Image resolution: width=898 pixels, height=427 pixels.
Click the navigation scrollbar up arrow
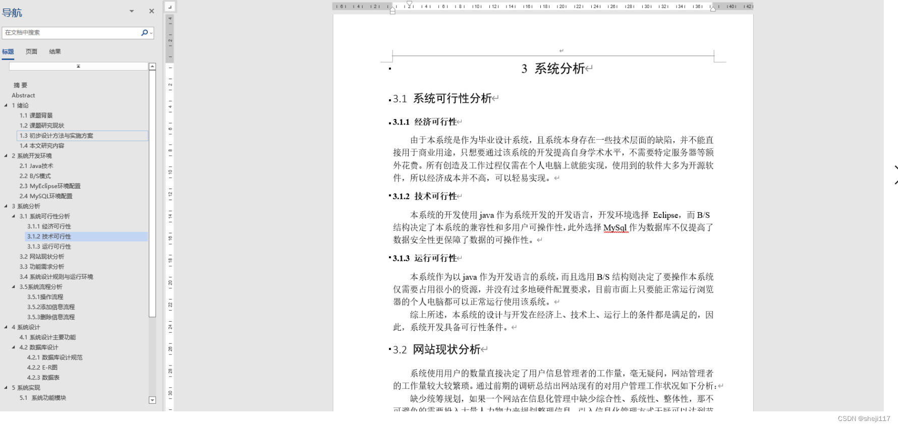click(152, 67)
